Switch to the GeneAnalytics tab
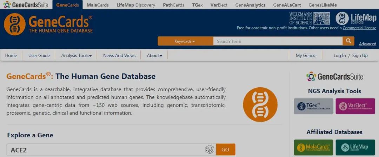The height and width of the screenshot is (157, 379). [251, 5]
